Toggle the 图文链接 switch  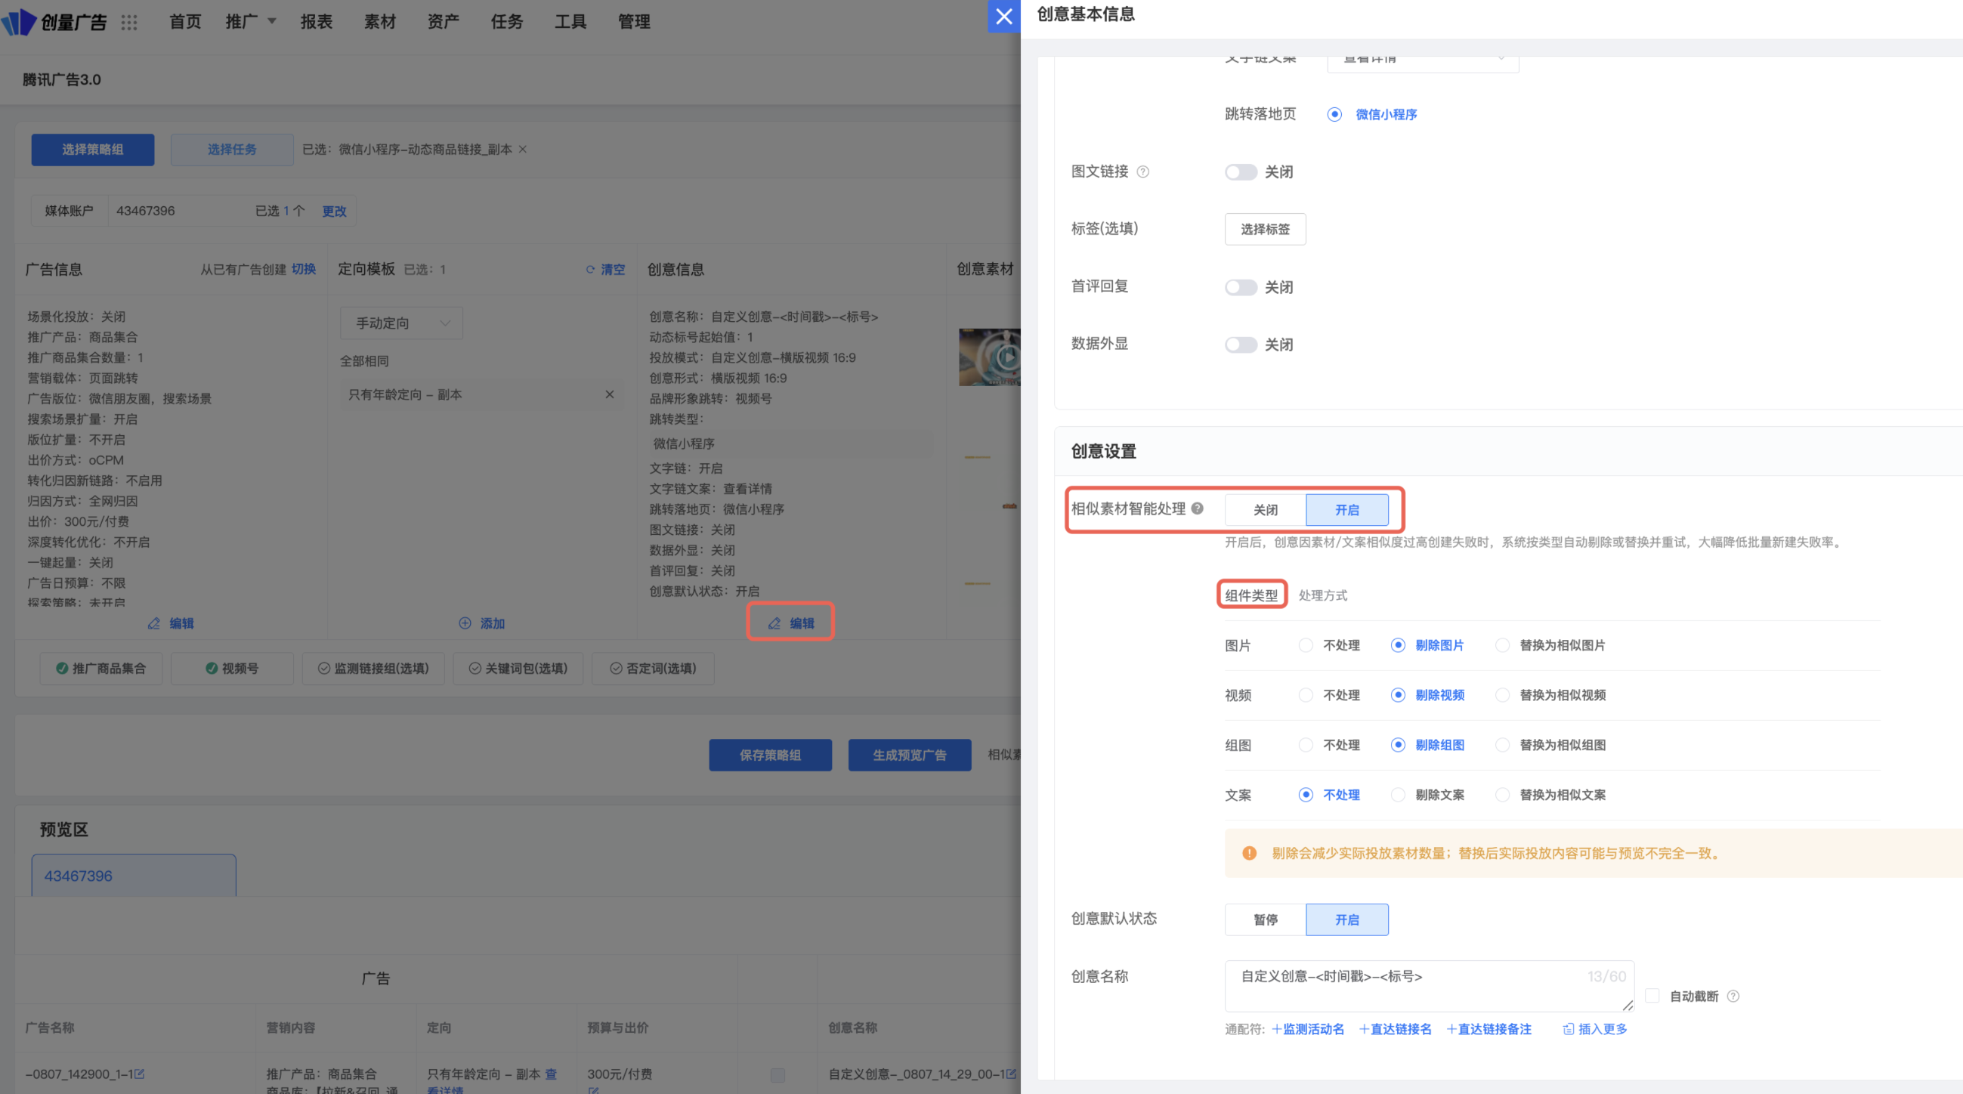[1241, 172]
